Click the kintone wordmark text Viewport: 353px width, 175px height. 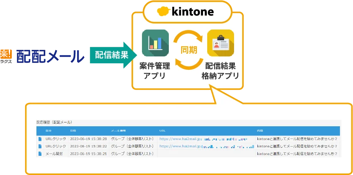pos(193,11)
